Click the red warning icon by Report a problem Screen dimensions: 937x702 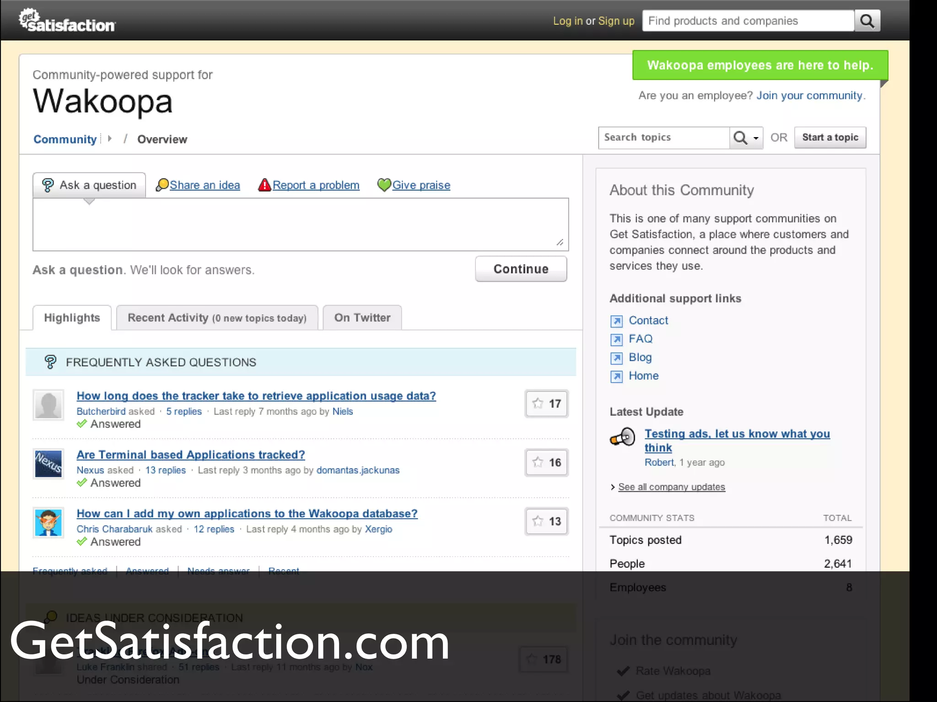coord(264,185)
